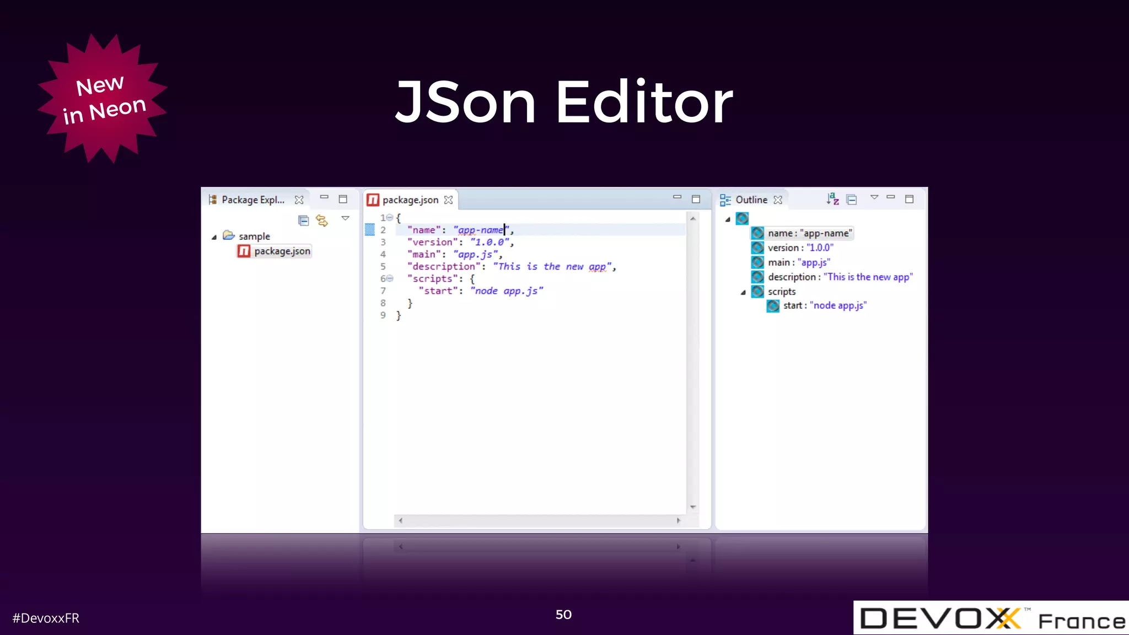The height and width of the screenshot is (635, 1129).
Task: Click the "start" script line in editor
Action: click(480, 290)
